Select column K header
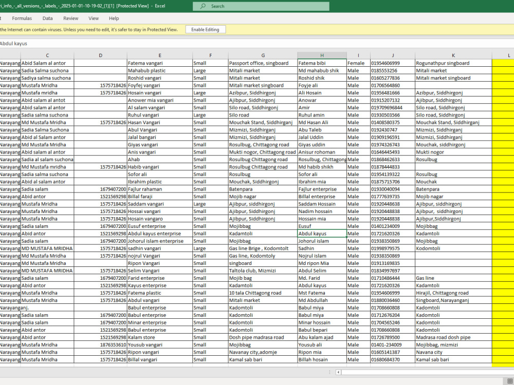 (453, 55)
